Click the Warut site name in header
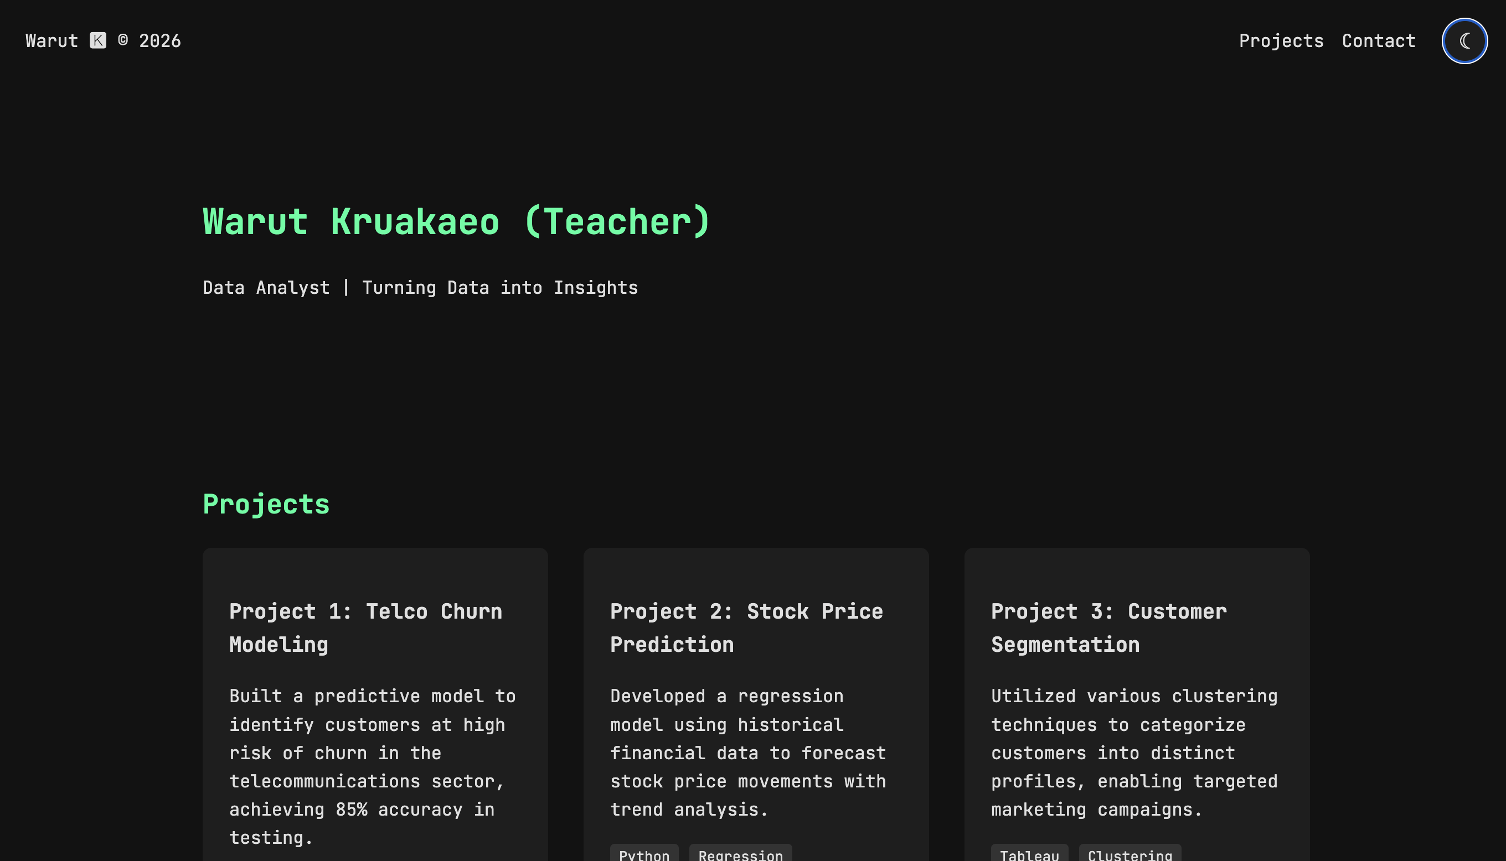The height and width of the screenshot is (861, 1506). click(x=51, y=41)
